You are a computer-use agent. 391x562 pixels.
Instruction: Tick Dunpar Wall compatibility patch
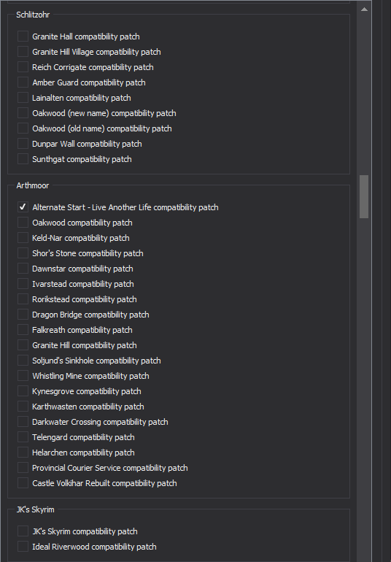(23, 143)
